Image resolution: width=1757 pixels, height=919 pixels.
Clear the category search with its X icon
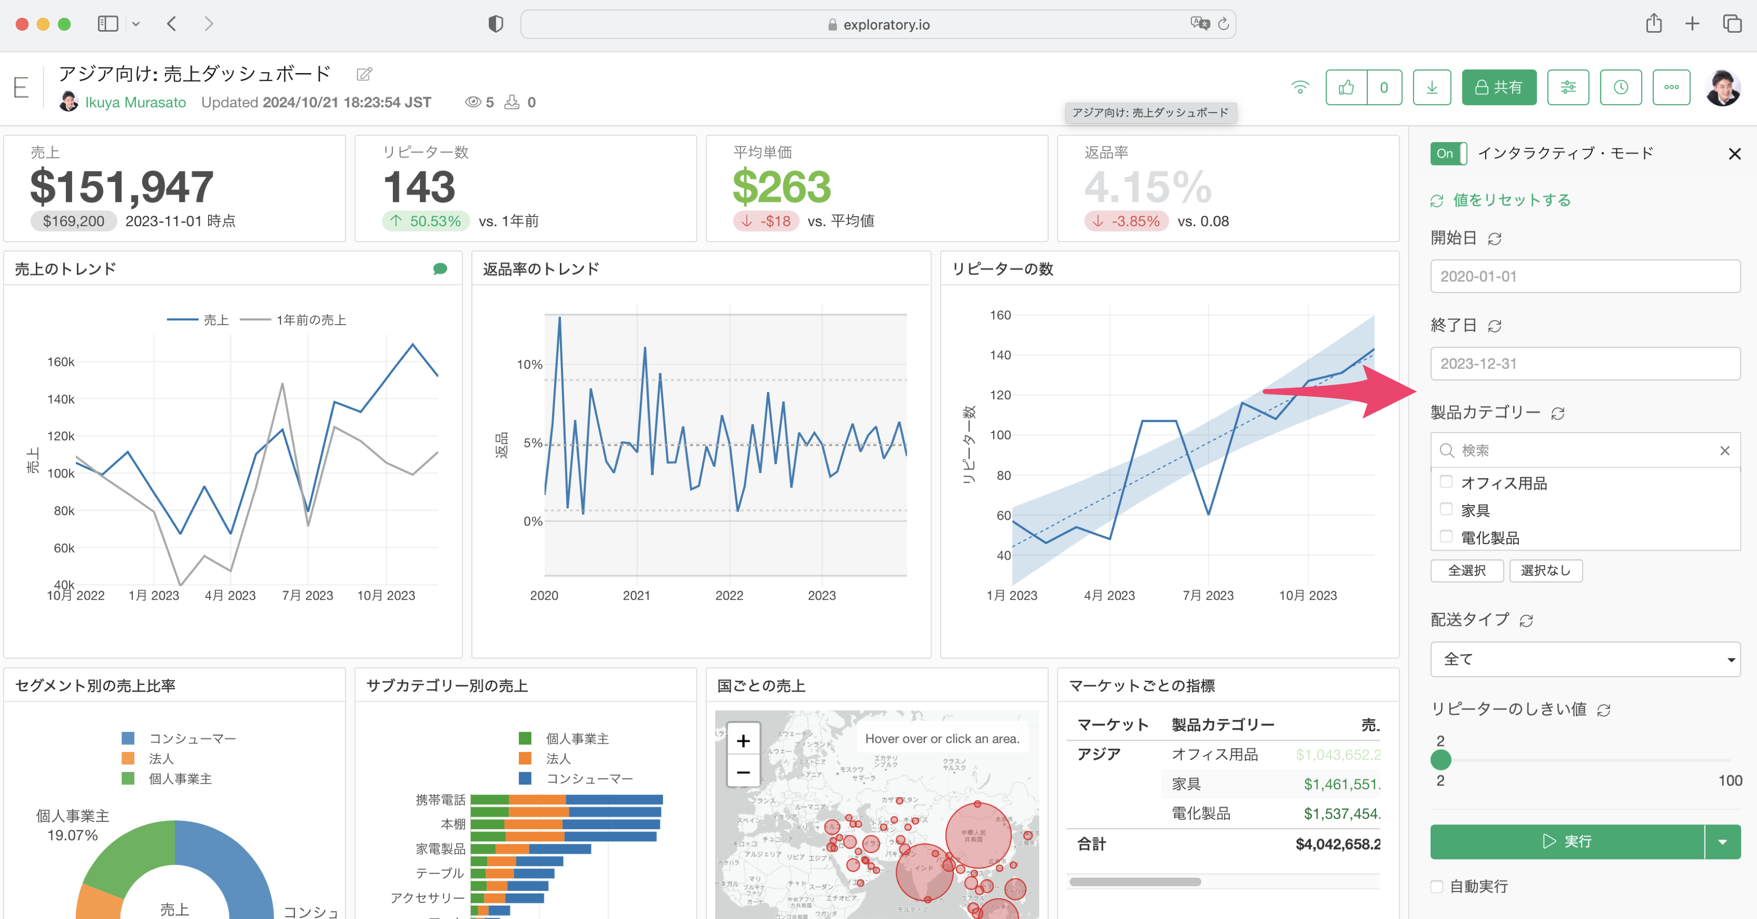[1724, 451]
